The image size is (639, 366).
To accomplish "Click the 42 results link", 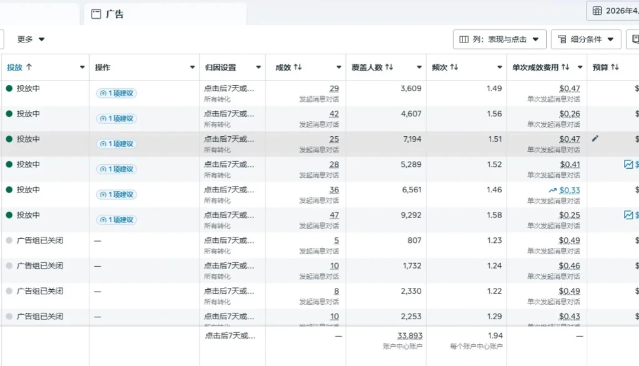I will pos(334,114).
